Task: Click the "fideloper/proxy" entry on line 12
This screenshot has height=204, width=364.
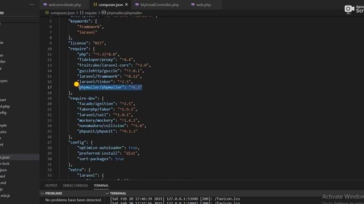Action: 106,59
